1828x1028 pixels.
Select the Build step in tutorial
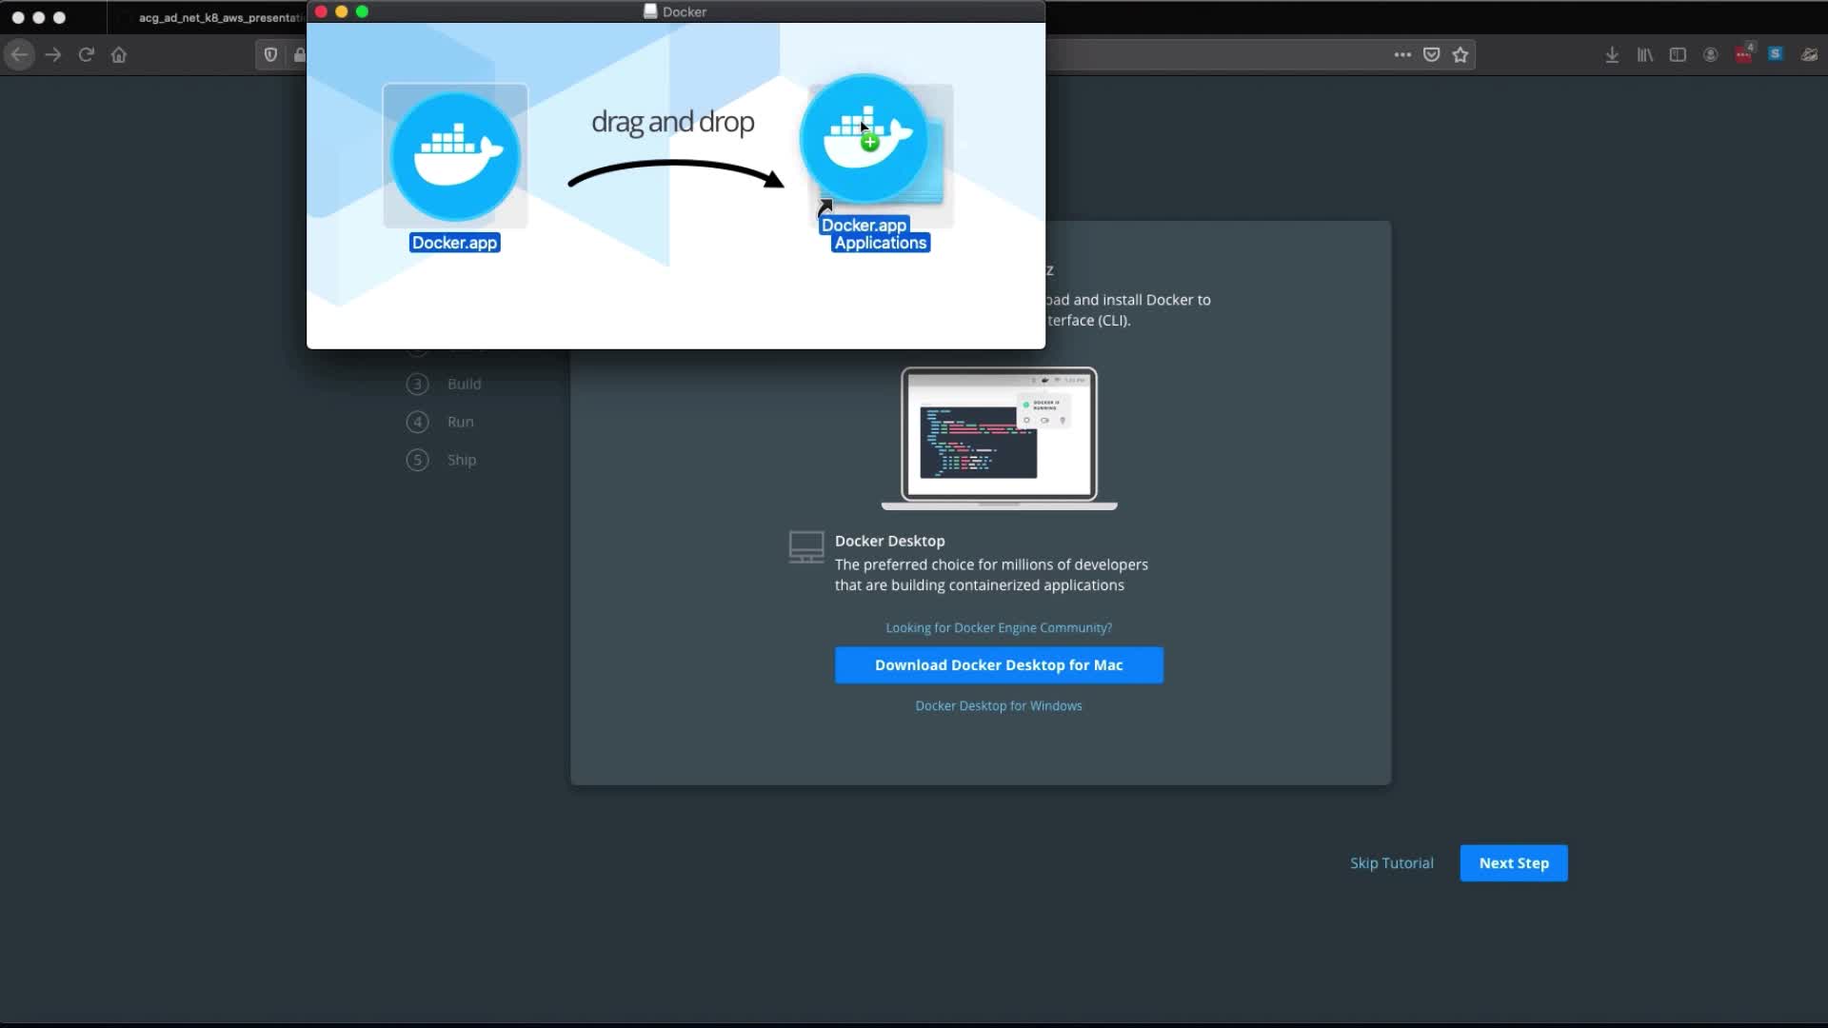coord(464,384)
